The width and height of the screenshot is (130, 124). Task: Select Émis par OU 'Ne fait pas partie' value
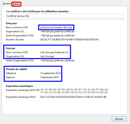coord(58,60)
